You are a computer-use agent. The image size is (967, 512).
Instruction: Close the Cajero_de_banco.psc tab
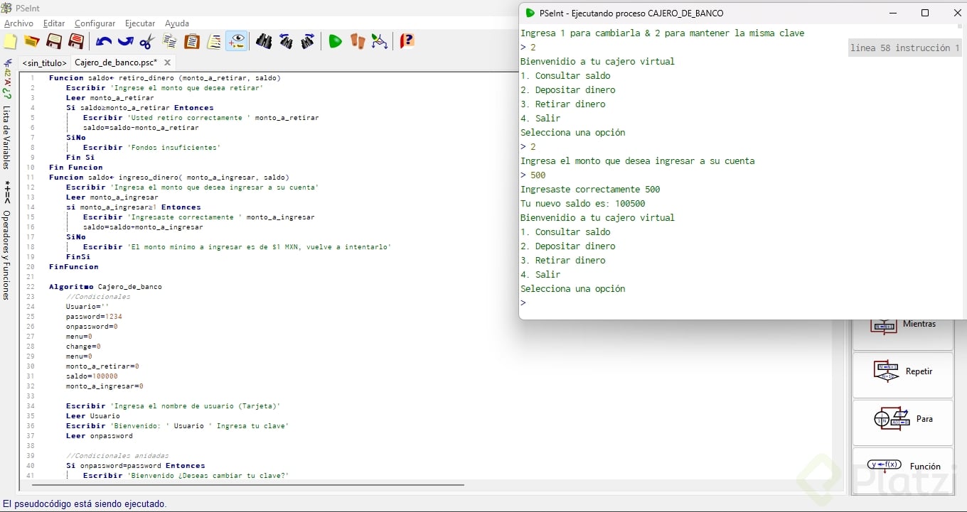168,62
